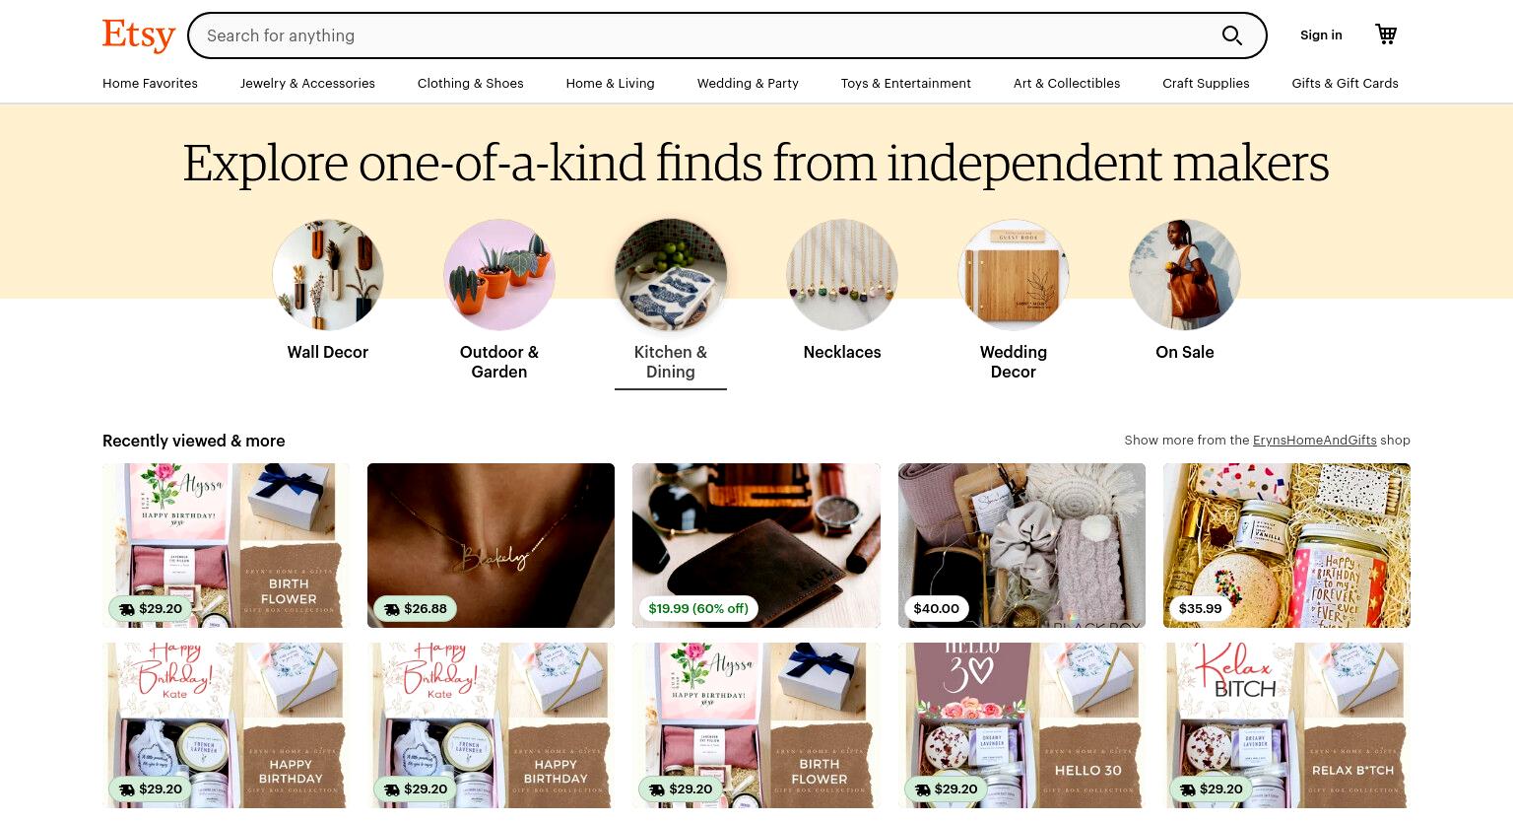This screenshot has height=822, width=1513.
Task: Select the Outdoor & Garden circle image
Action: (x=499, y=275)
